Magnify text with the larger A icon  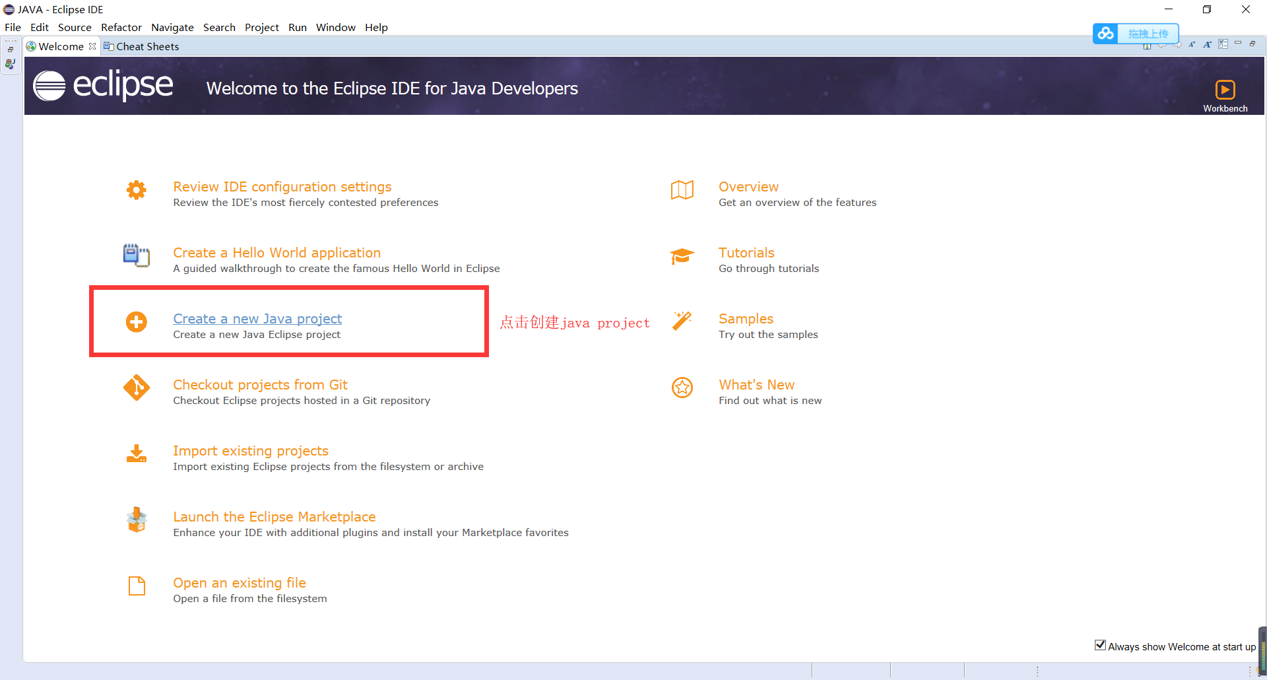(1207, 45)
